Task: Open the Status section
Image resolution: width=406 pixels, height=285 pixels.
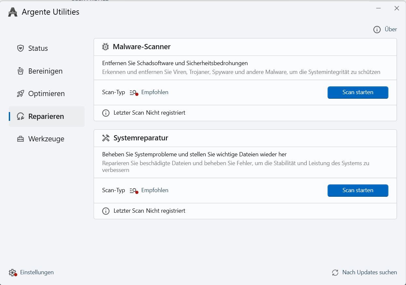Action: coord(38,49)
